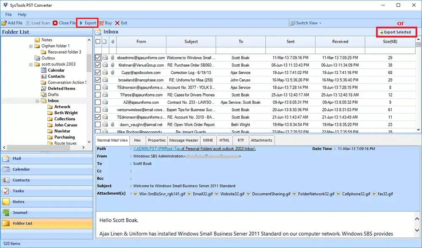Screen dimensions: 422x248
Task: Click the filter field under Subject column
Action: (x=191, y=51)
